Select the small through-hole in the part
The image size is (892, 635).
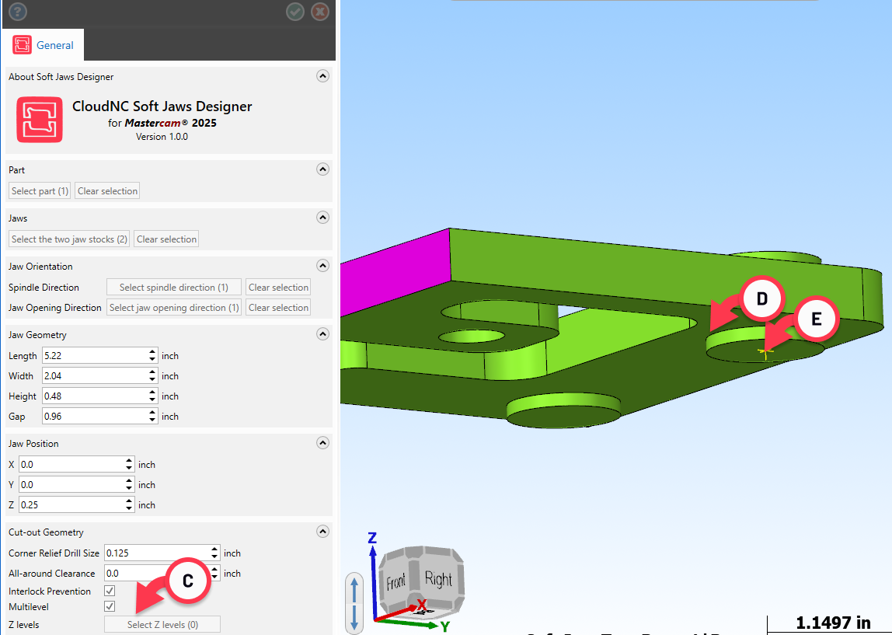click(471, 336)
